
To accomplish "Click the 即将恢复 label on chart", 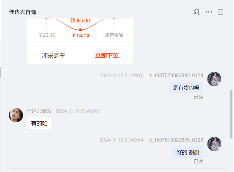I will coord(114,35).
